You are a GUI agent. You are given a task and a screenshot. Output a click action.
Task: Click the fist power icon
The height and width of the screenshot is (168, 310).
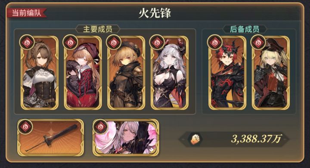(195, 139)
